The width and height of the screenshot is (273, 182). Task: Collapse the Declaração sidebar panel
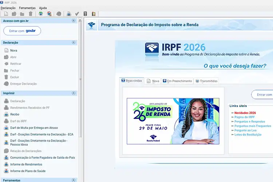coord(74,43)
